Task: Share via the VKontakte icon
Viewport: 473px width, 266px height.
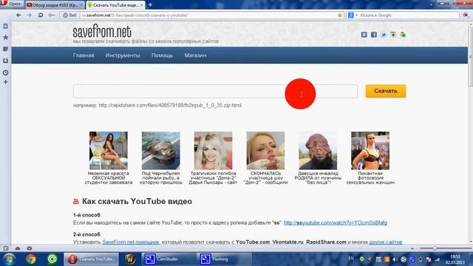Action: point(364,35)
